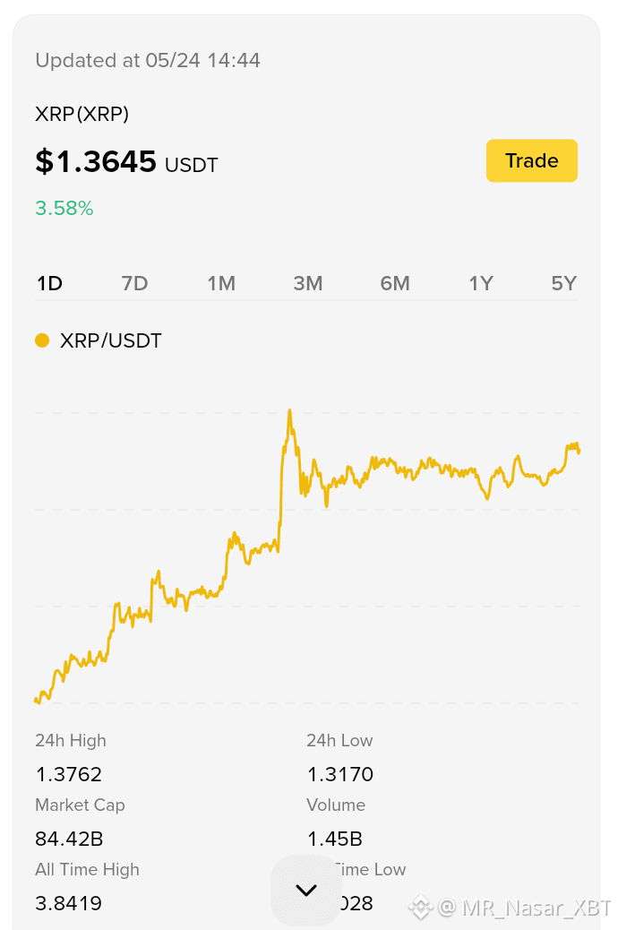Click the yellow Trade button
This screenshot has width=618, height=930.
(x=531, y=160)
